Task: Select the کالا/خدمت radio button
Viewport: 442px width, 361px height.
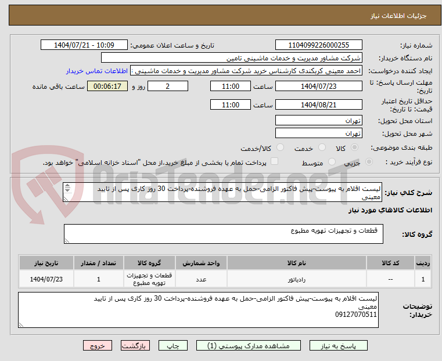Action: [280, 147]
